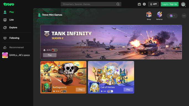189x106 pixels.
Task: Open the Referral treasure chest icon
Action: click(159, 16)
